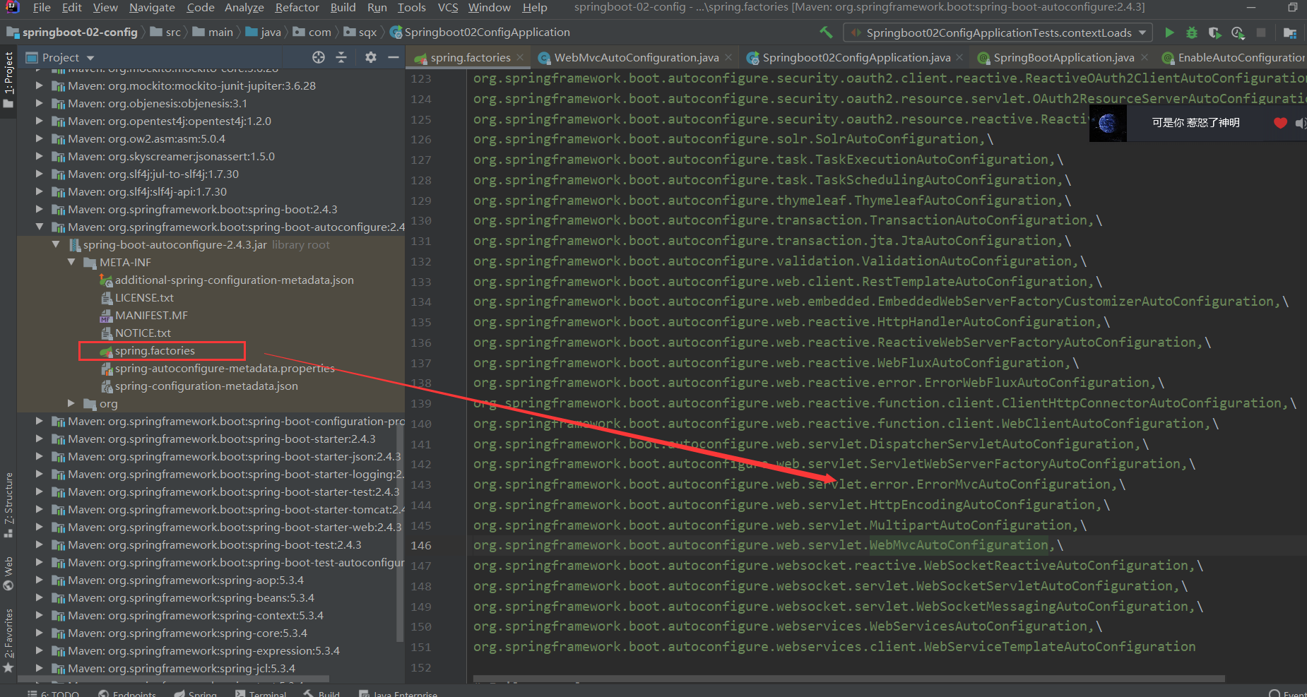Collapse spring-boot-autoconfigure-2.4.3.jar node
The height and width of the screenshot is (697, 1307).
coord(56,244)
